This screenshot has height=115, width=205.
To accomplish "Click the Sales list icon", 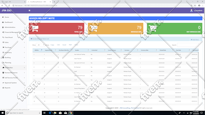I will 3,42.
